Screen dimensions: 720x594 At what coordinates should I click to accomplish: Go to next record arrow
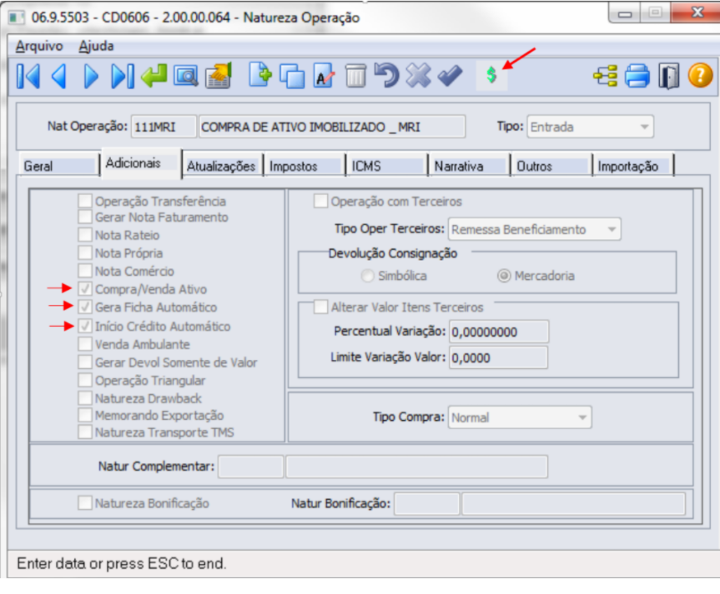pos(91,76)
